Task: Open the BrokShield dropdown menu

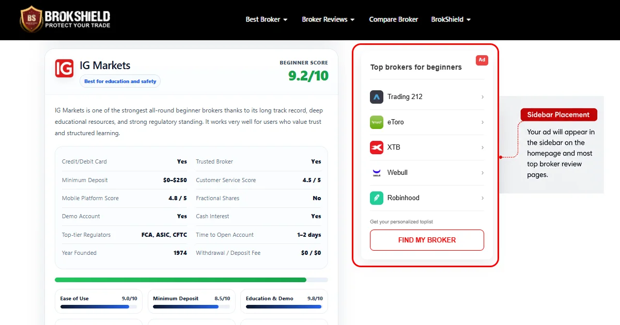Action: [451, 20]
